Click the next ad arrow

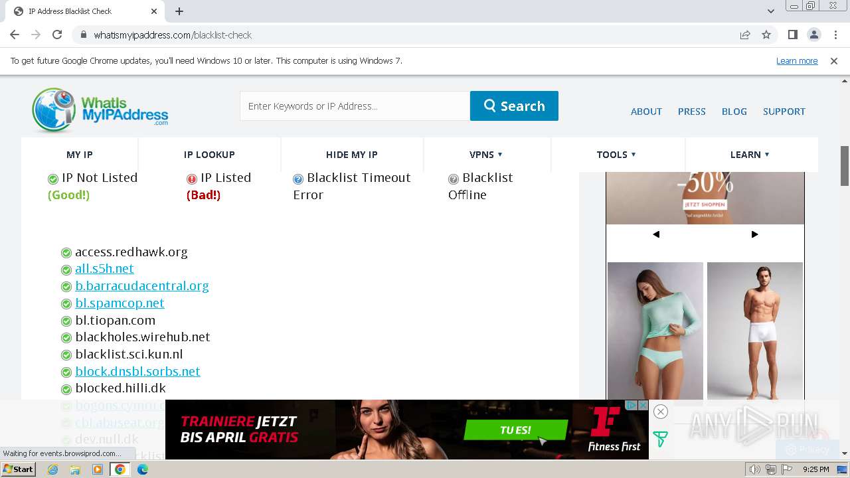point(754,234)
